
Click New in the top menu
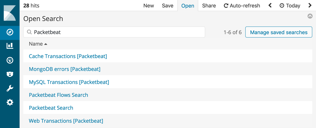pyautogui.click(x=149, y=6)
